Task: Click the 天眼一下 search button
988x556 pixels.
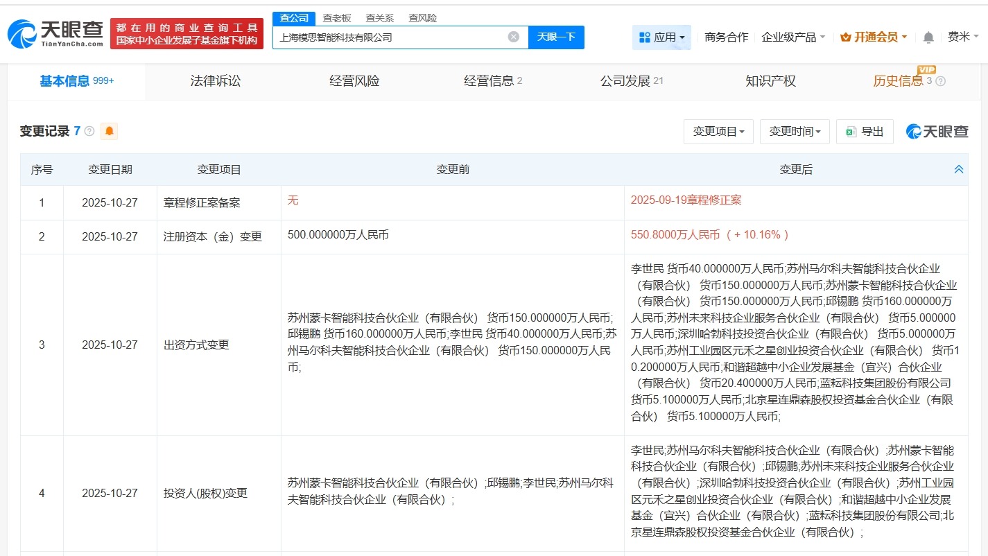Action: [x=557, y=37]
